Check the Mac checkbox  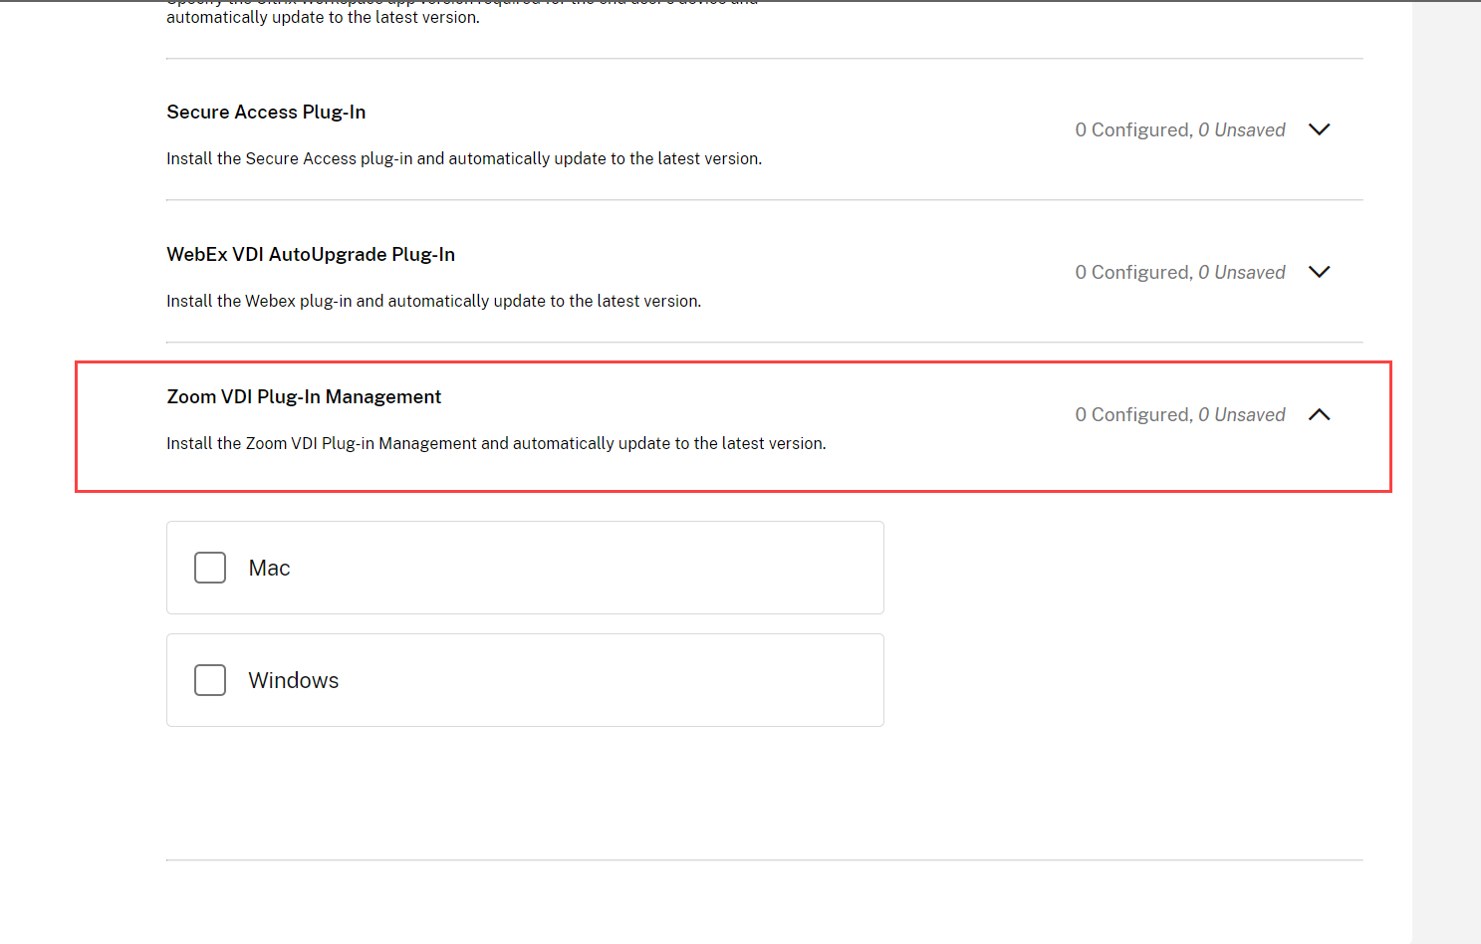tap(210, 568)
